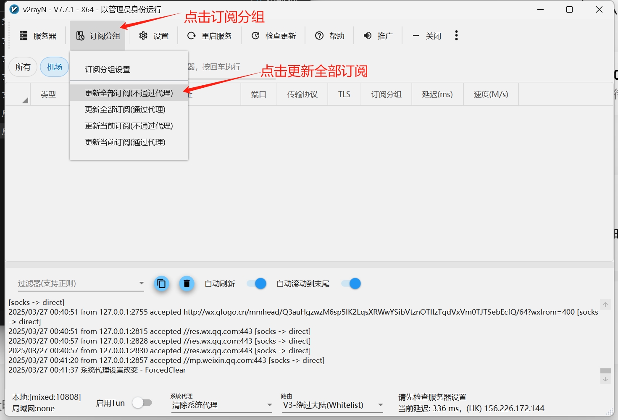Choose 更新当前订阅(通过代理)
618x420 pixels.
tap(129, 142)
